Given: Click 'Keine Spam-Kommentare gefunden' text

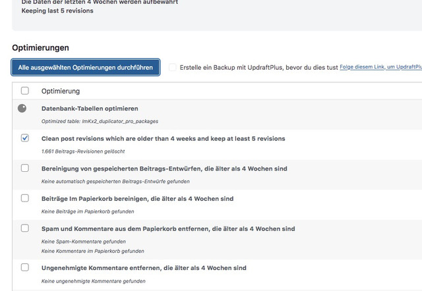Looking at the screenshot, I should pyautogui.click(x=84, y=242).
